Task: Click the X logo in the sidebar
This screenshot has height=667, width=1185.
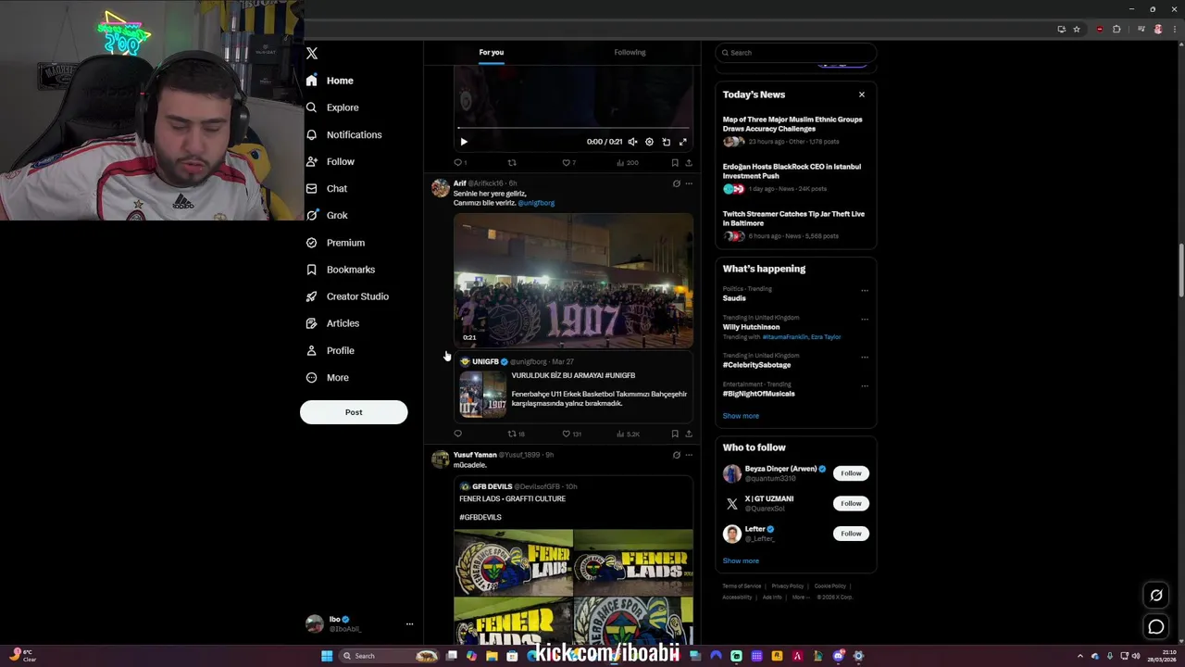Action: pos(312,54)
